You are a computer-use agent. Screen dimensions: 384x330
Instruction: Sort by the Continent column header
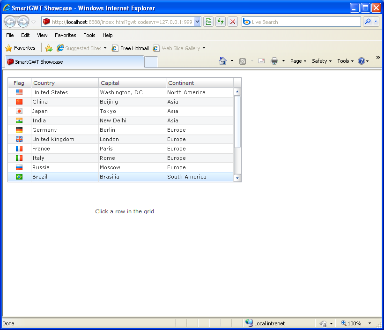[200, 83]
